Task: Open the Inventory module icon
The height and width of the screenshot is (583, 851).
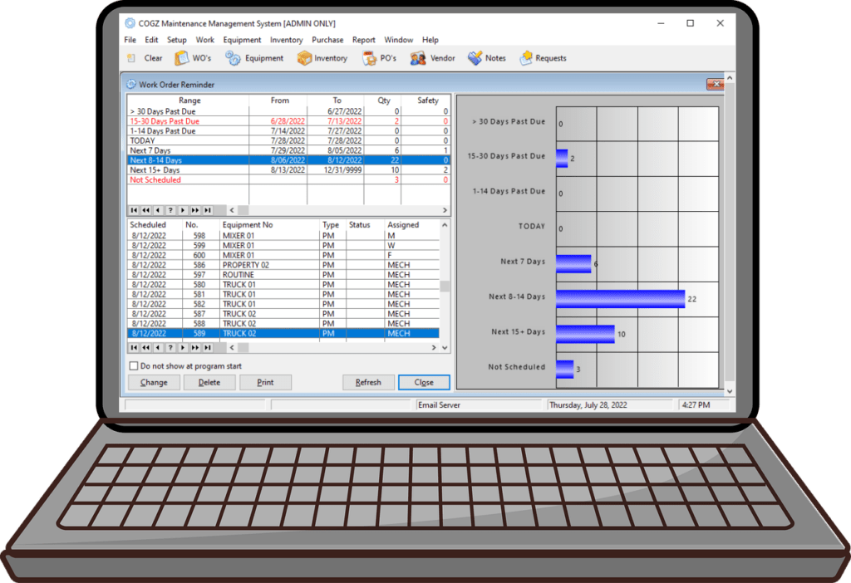Action: [322, 58]
